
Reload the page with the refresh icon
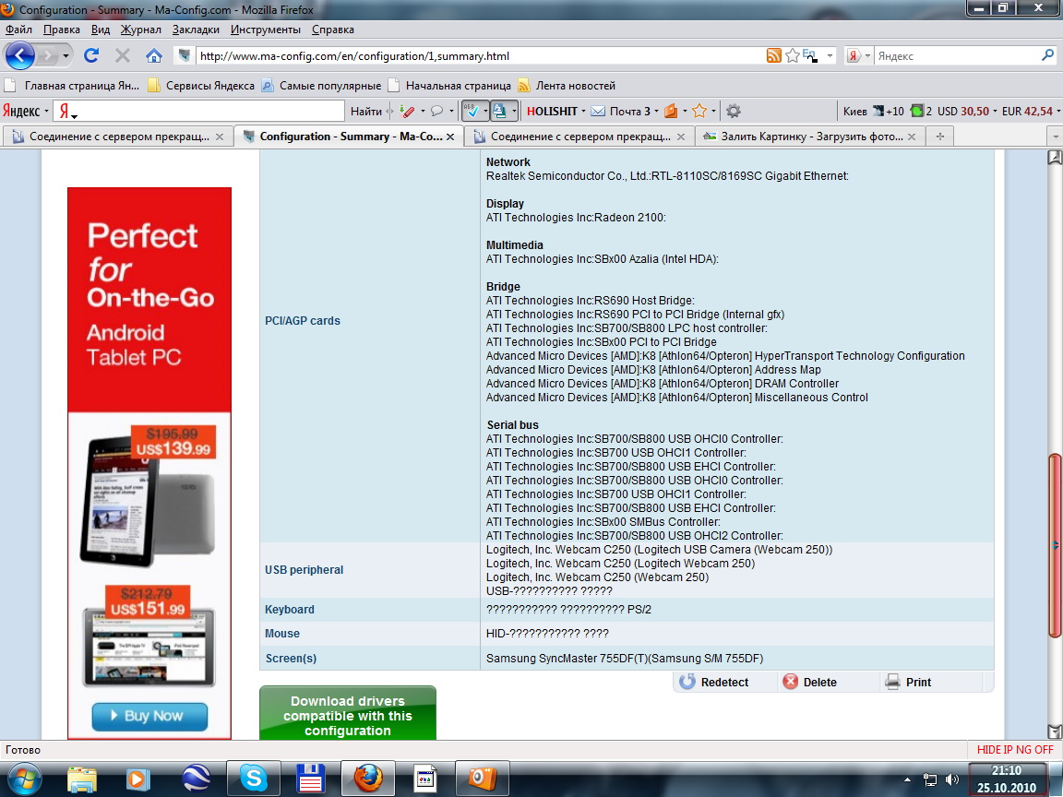coord(91,55)
